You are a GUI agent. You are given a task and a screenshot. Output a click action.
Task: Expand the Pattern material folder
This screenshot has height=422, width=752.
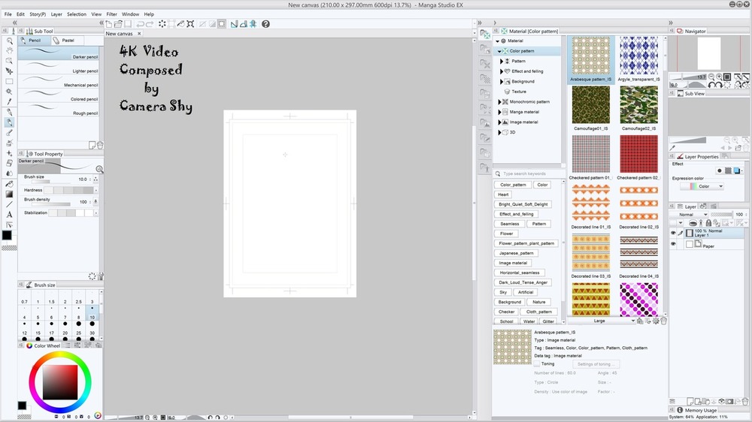(502, 62)
